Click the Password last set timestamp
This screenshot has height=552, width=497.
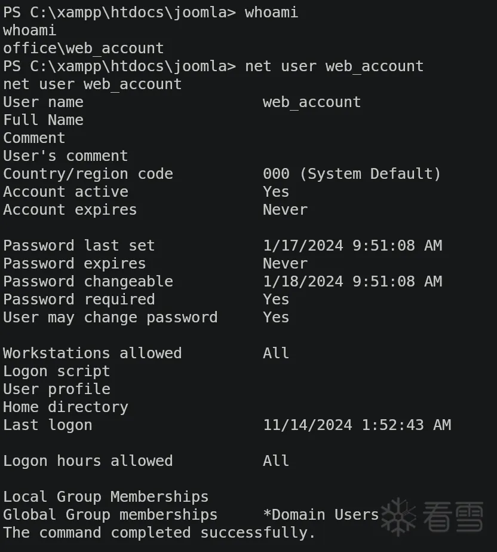(352, 246)
